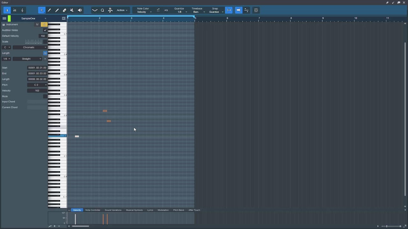Toggle the Snap button

click(229, 10)
